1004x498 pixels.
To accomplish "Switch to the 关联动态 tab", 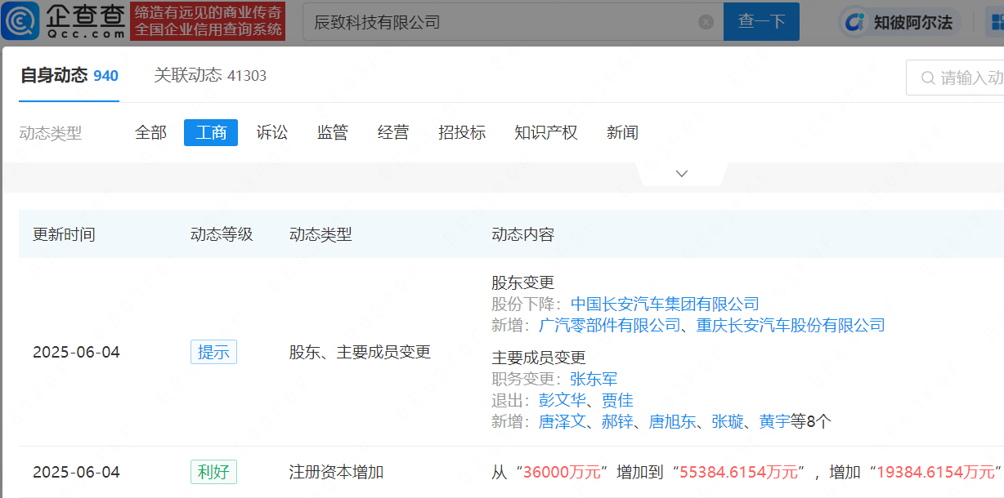I will tap(210, 76).
